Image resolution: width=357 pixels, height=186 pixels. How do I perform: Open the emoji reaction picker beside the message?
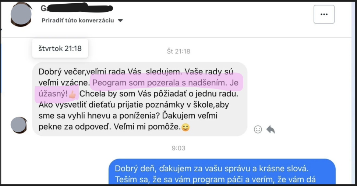tap(258, 129)
